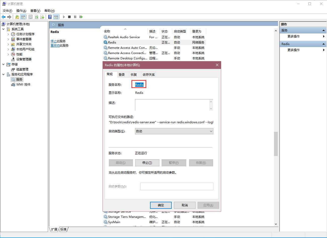Click the blue Help question mark icon

point(50,17)
